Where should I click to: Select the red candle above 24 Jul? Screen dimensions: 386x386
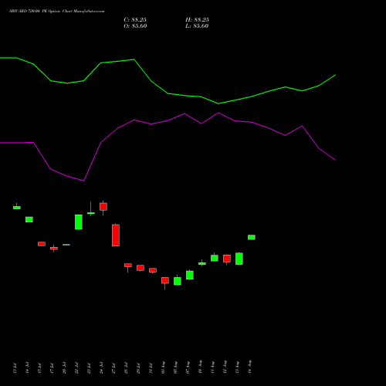tap(103, 207)
